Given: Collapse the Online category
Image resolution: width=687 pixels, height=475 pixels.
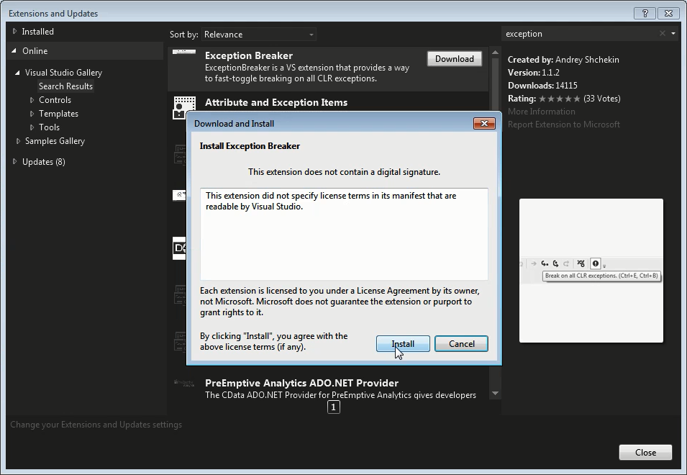Looking at the screenshot, I should (x=14, y=51).
